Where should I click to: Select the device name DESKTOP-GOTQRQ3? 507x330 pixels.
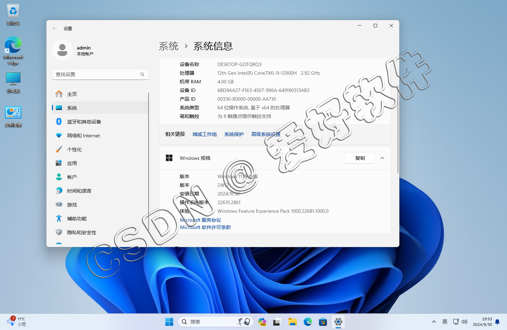pyautogui.click(x=239, y=64)
